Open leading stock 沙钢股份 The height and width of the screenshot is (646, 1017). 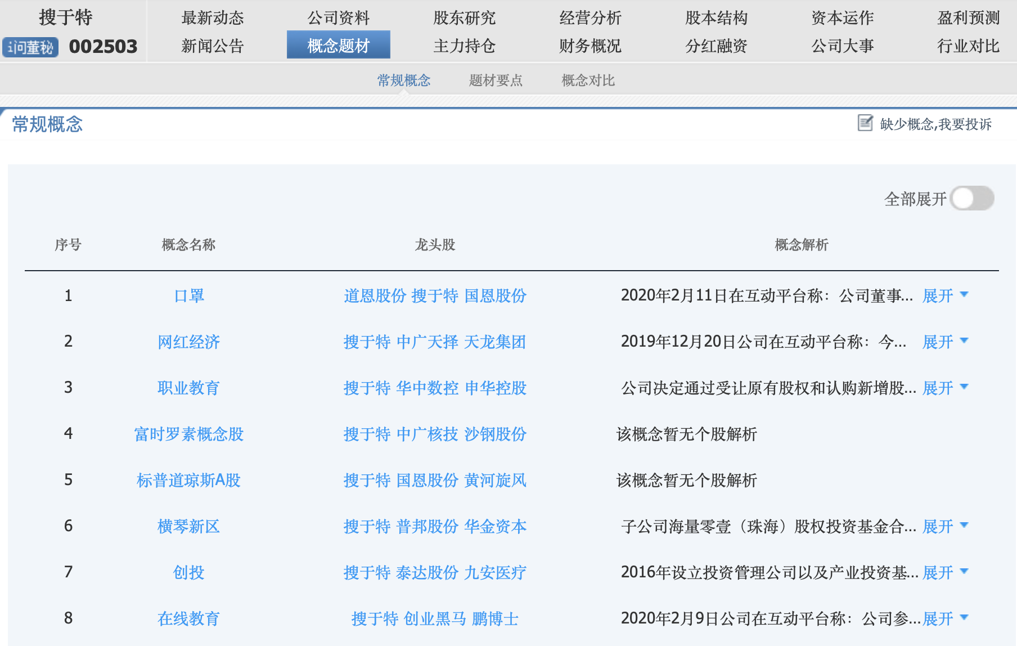click(496, 434)
